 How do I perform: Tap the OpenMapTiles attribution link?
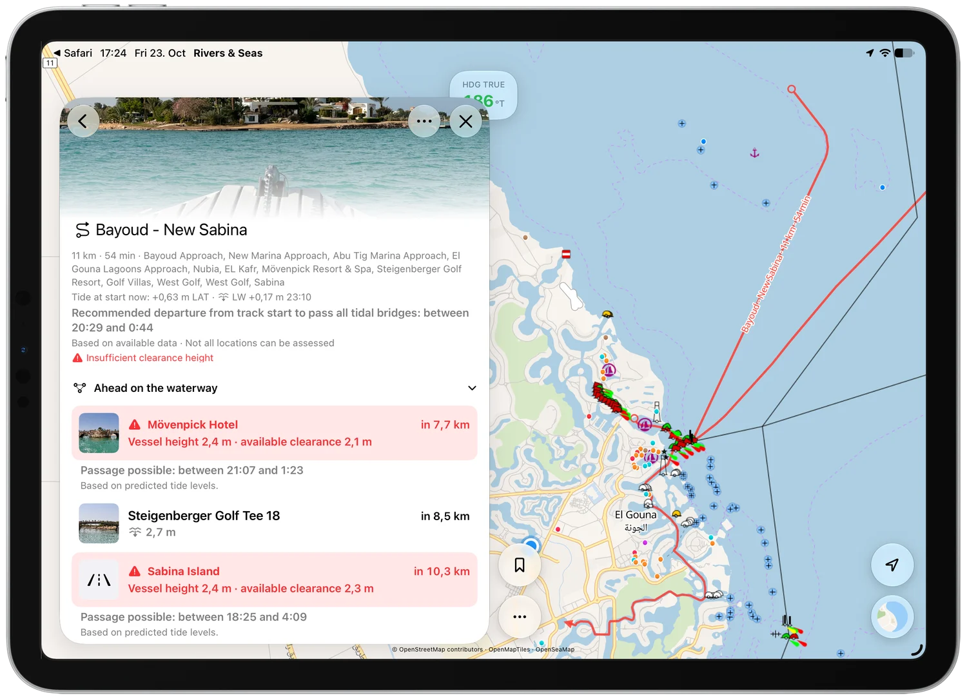click(x=509, y=649)
